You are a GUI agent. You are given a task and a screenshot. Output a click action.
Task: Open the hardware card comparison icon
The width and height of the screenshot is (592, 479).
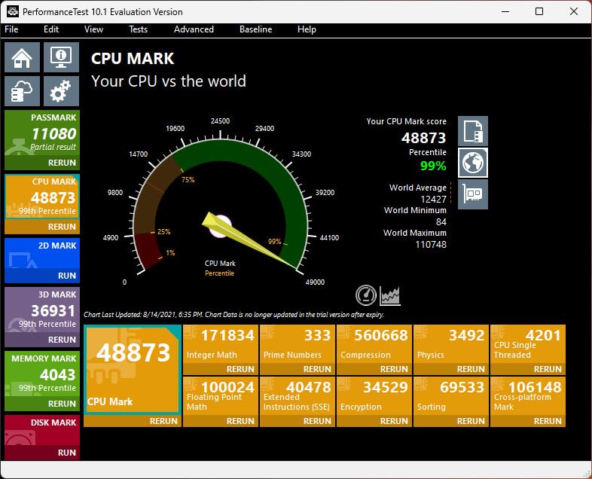click(x=473, y=194)
